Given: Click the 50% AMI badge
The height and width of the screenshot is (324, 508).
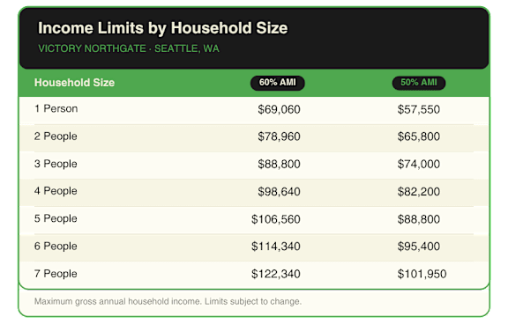Looking at the screenshot, I should coord(419,83).
